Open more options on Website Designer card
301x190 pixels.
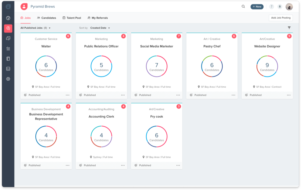(x=289, y=95)
